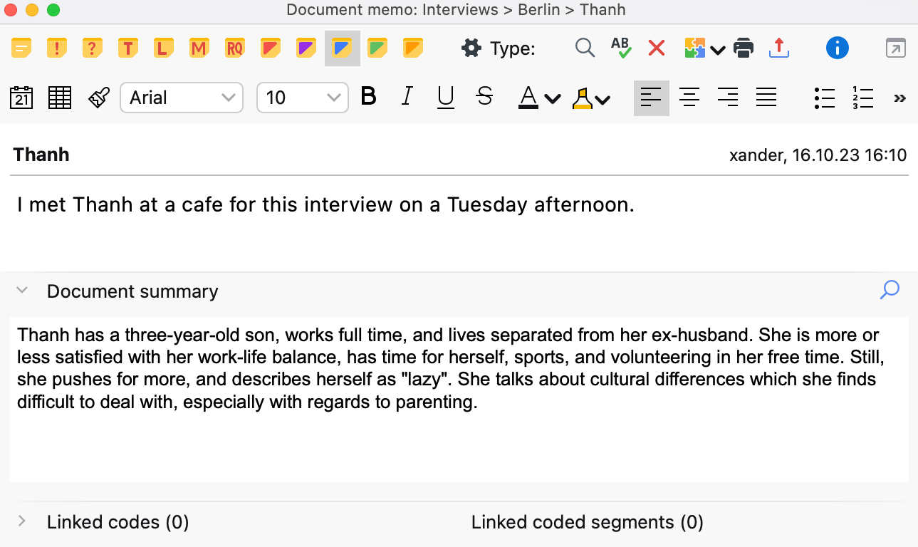The height and width of the screenshot is (547, 918).
Task: Select the blue-cornered memo type
Action: (x=342, y=48)
